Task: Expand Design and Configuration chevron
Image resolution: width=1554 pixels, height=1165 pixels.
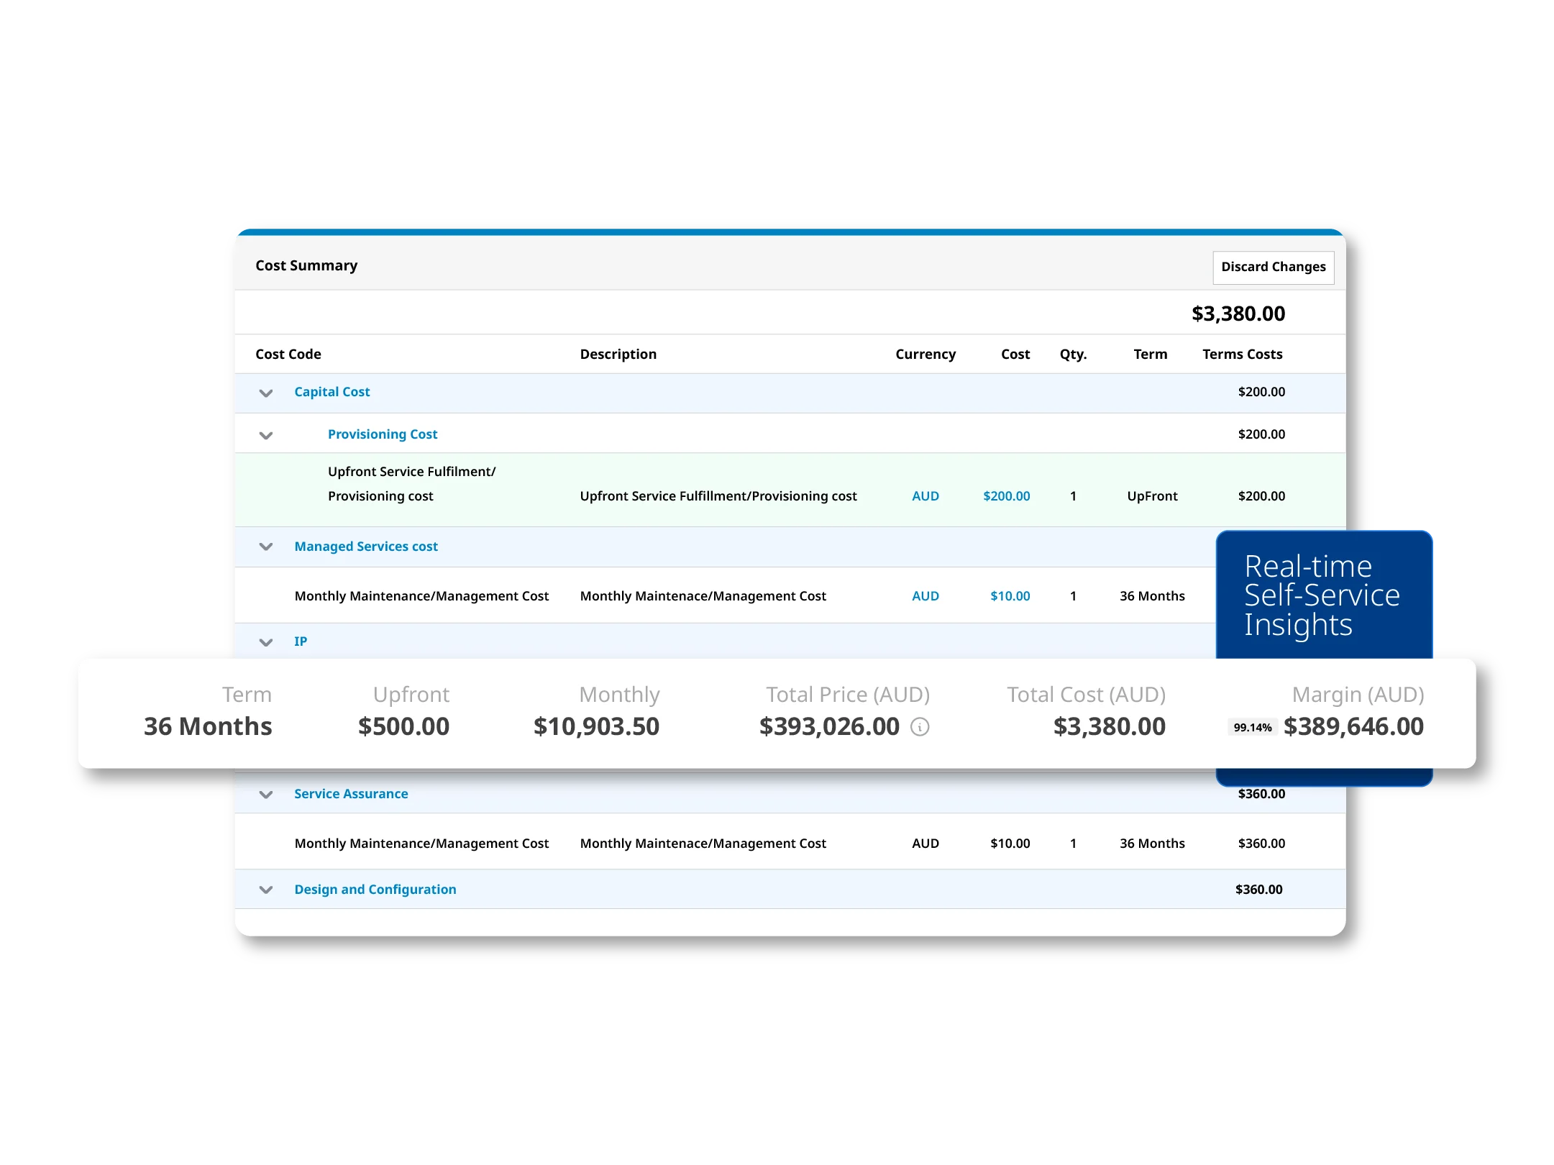Action: point(266,890)
